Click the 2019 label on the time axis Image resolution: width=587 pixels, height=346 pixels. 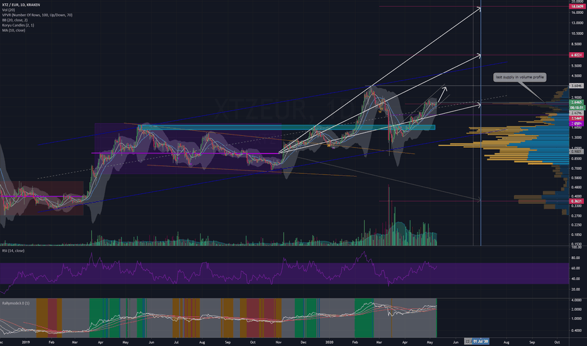point(26,342)
